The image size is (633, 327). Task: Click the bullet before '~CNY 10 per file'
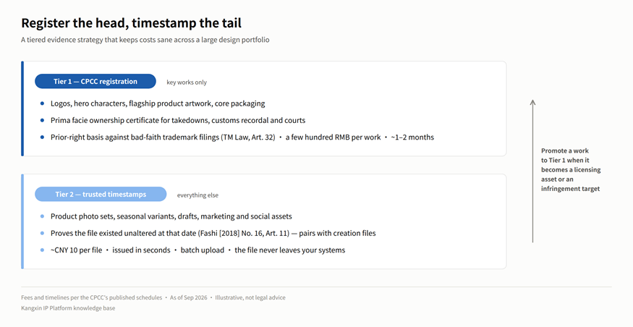[43, 250]
